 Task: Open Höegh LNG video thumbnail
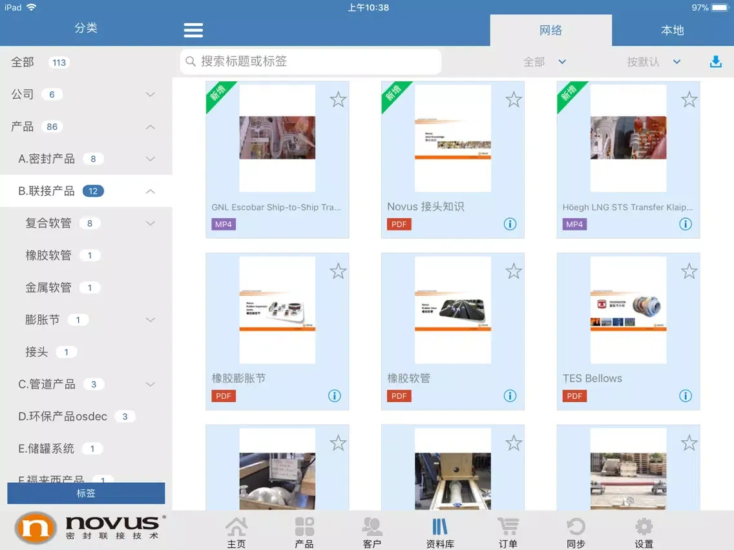pyautogui.click(x=628, y=138)
